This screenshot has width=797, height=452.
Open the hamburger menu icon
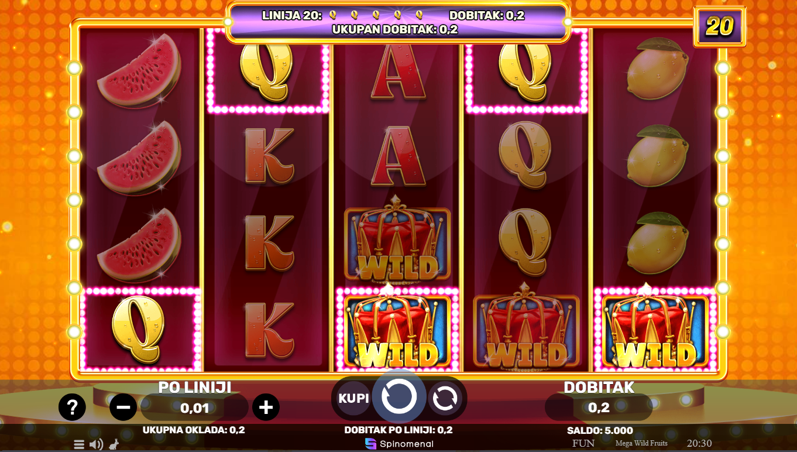79,444
